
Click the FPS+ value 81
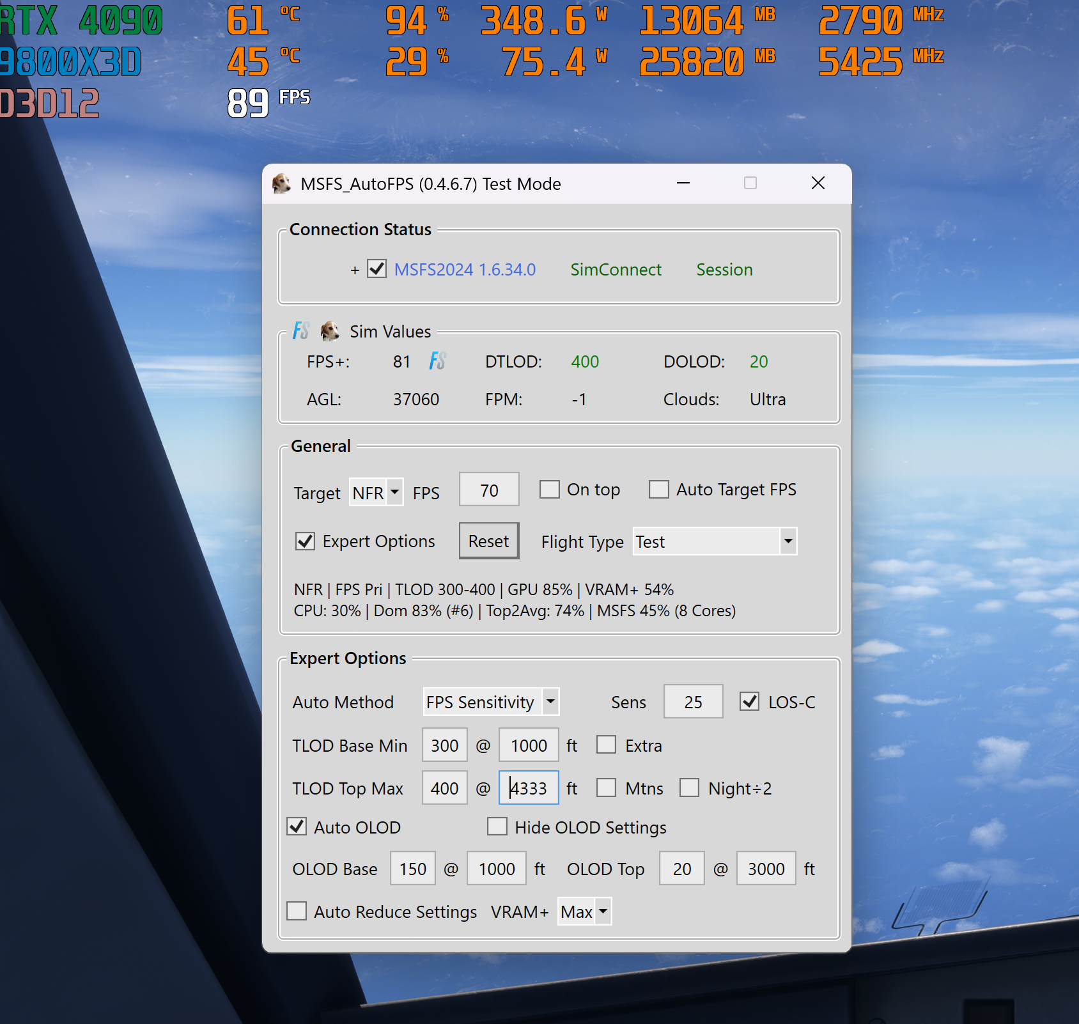[x=401, y=362]
